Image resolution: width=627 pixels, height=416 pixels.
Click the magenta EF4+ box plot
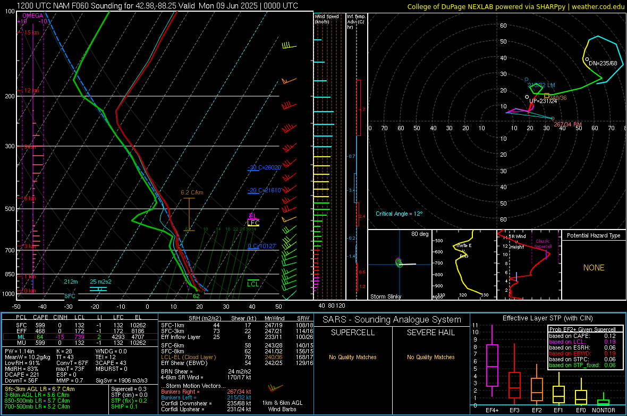[492, 361]
